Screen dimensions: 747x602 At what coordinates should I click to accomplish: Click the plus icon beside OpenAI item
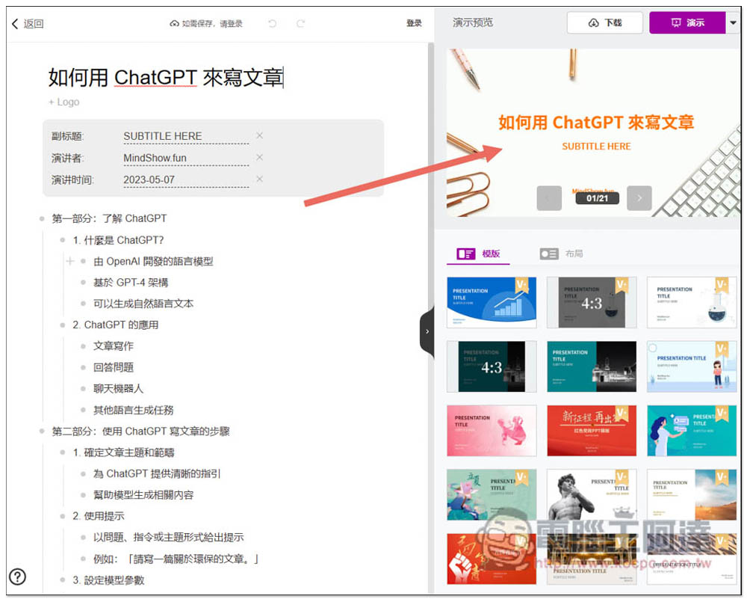[70, 261]
